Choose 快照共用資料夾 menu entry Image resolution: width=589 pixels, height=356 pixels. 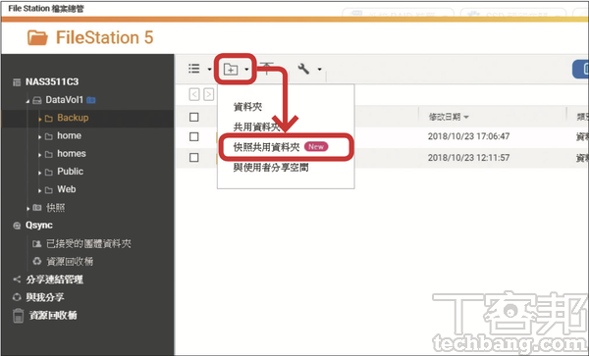point(266,147)
